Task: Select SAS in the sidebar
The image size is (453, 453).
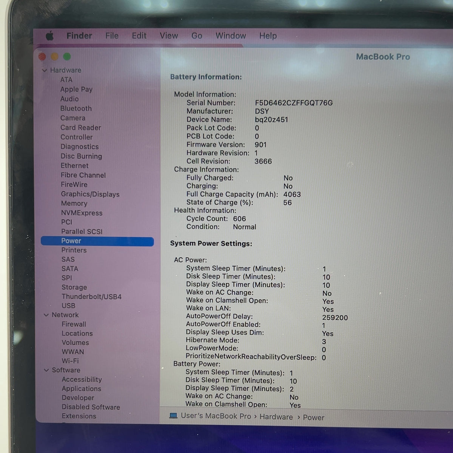Action: coord(68,260)
